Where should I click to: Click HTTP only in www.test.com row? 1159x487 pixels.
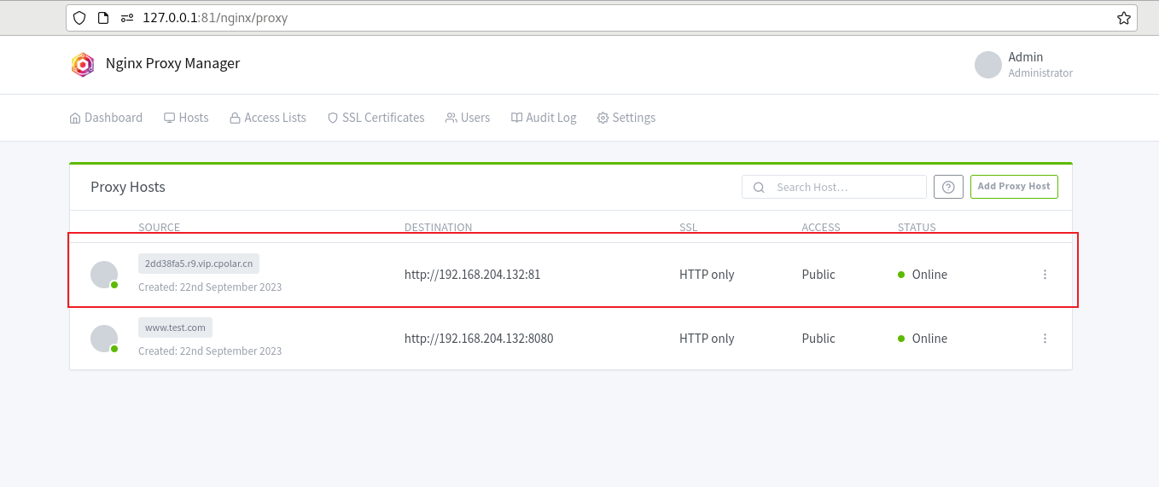(x=707, y=339)
